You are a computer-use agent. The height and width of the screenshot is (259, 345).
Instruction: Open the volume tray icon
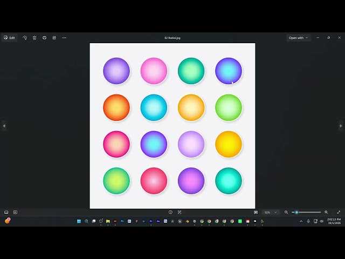pyautogui.click(x=322, y=221)
